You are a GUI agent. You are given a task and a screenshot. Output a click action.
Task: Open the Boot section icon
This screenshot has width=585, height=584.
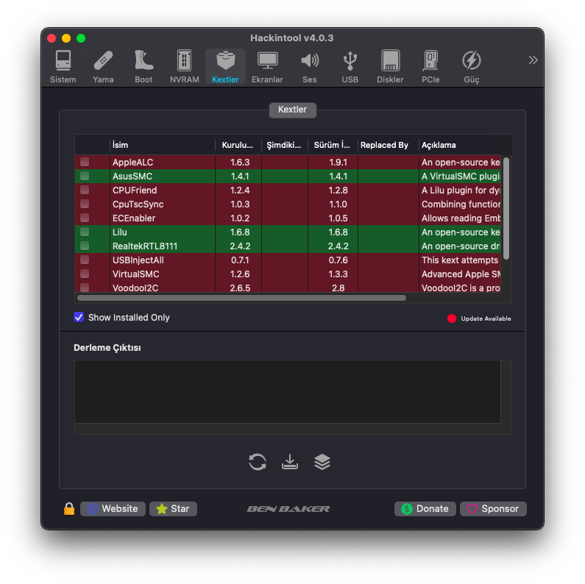tap(143, 66)
